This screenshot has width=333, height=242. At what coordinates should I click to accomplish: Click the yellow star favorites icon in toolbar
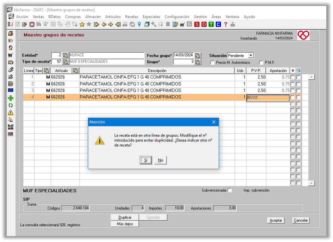pos(82,24)
